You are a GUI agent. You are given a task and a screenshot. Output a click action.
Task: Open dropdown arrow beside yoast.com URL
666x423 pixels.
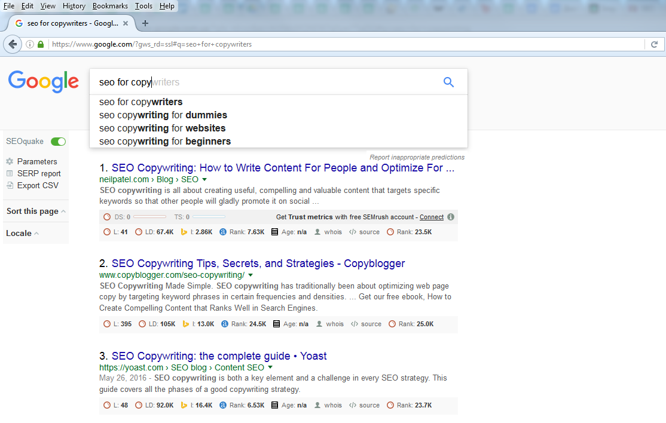pos(270,367)
